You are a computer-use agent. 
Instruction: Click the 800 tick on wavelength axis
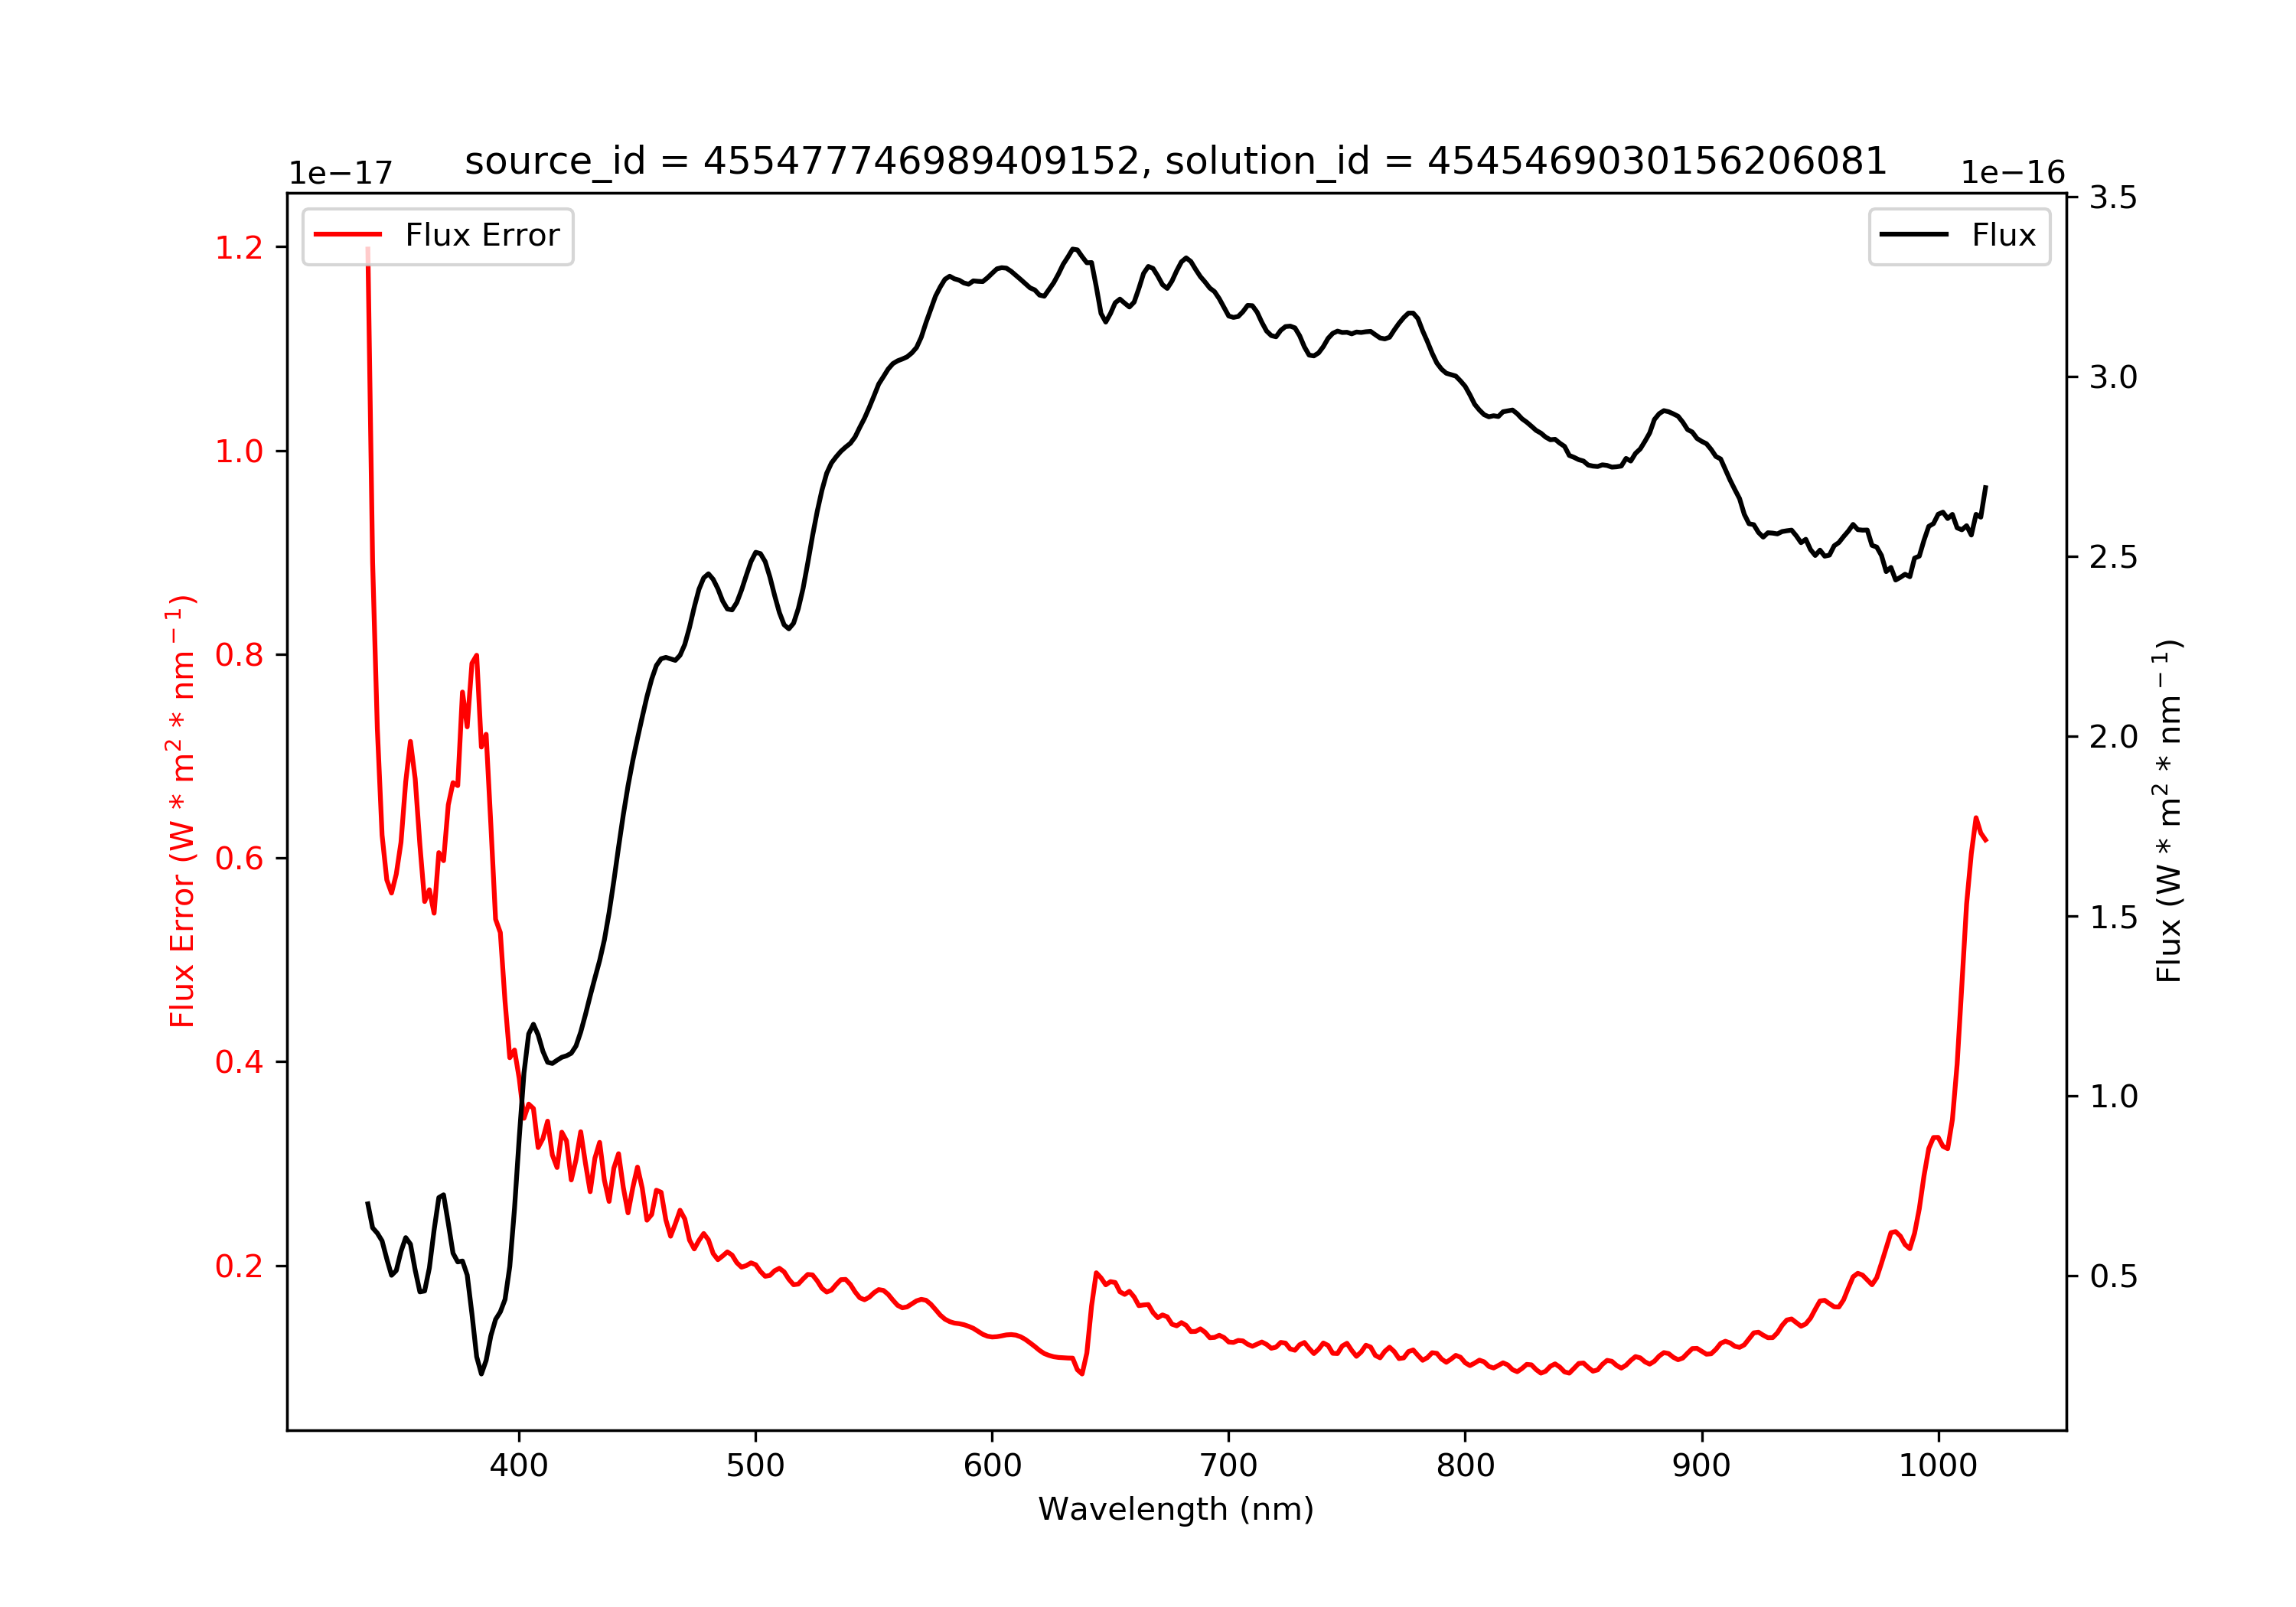pyautogui.click(x=1465, y=1466)
